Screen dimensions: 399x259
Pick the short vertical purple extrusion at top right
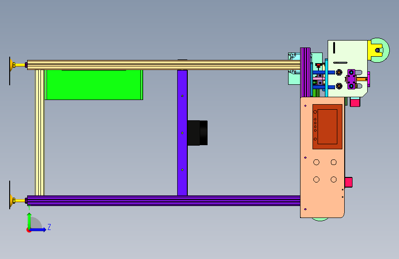coord(305,72)
